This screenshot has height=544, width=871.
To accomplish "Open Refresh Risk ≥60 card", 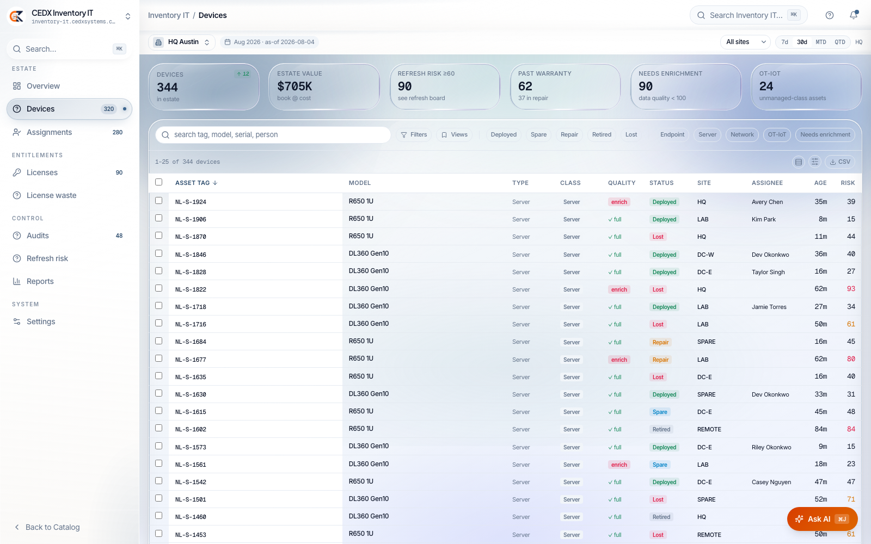I will coord(445,87).
